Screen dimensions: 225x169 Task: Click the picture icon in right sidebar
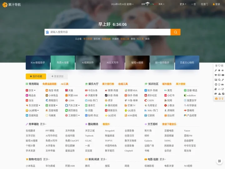[216, 80]
